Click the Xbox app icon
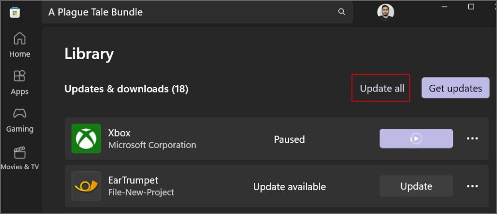Image resolution: width=497 pixels, height=214 pixels. coord(86,138)
